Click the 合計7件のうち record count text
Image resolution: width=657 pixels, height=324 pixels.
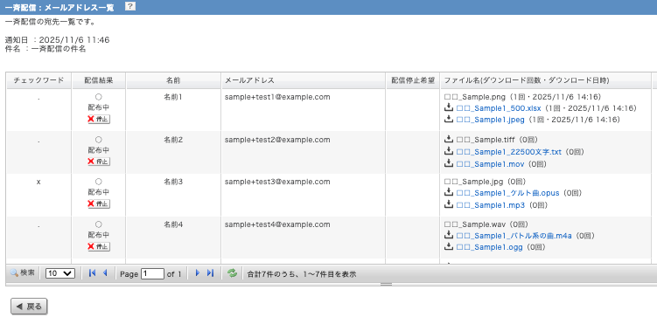(302, 274)
